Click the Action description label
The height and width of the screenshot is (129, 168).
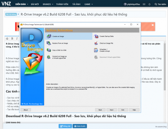click(x=52, y=84)
